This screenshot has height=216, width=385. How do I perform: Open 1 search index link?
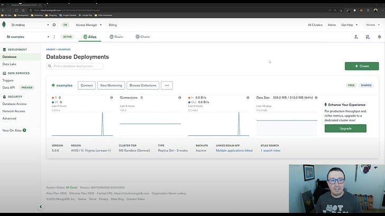(x=270, y=151)
